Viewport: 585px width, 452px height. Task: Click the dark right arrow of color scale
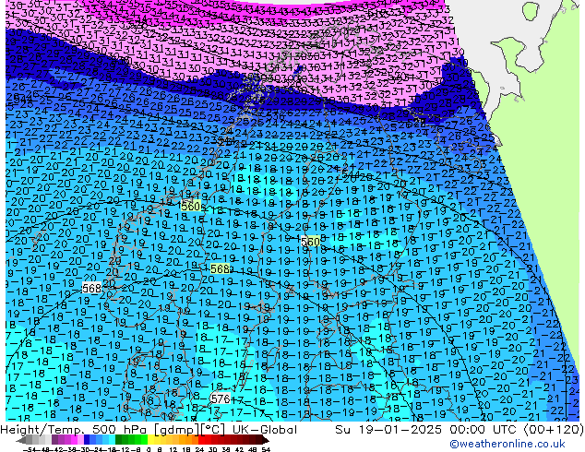[266, 440]
